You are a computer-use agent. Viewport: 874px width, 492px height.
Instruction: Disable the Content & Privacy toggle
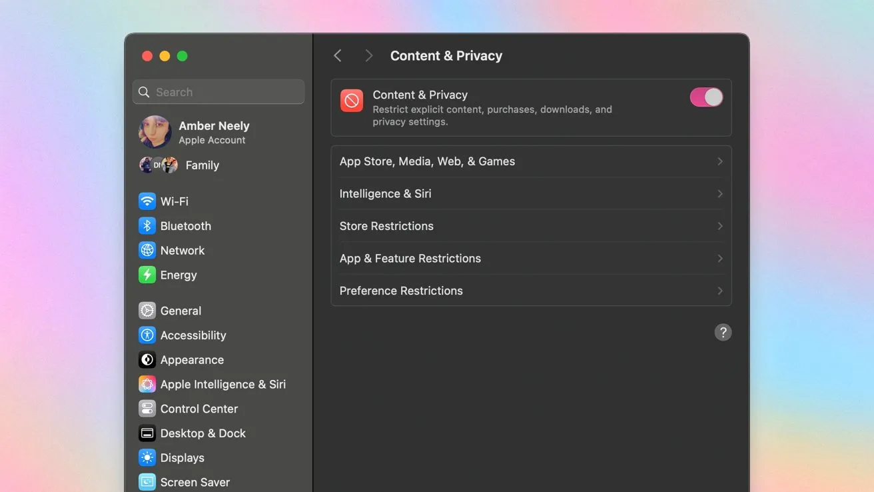click(x=705, y=97)
